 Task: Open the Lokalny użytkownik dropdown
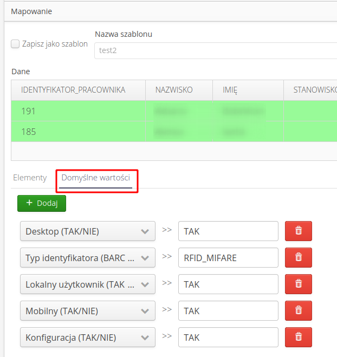pyautogui.click(x=87, y=284)
